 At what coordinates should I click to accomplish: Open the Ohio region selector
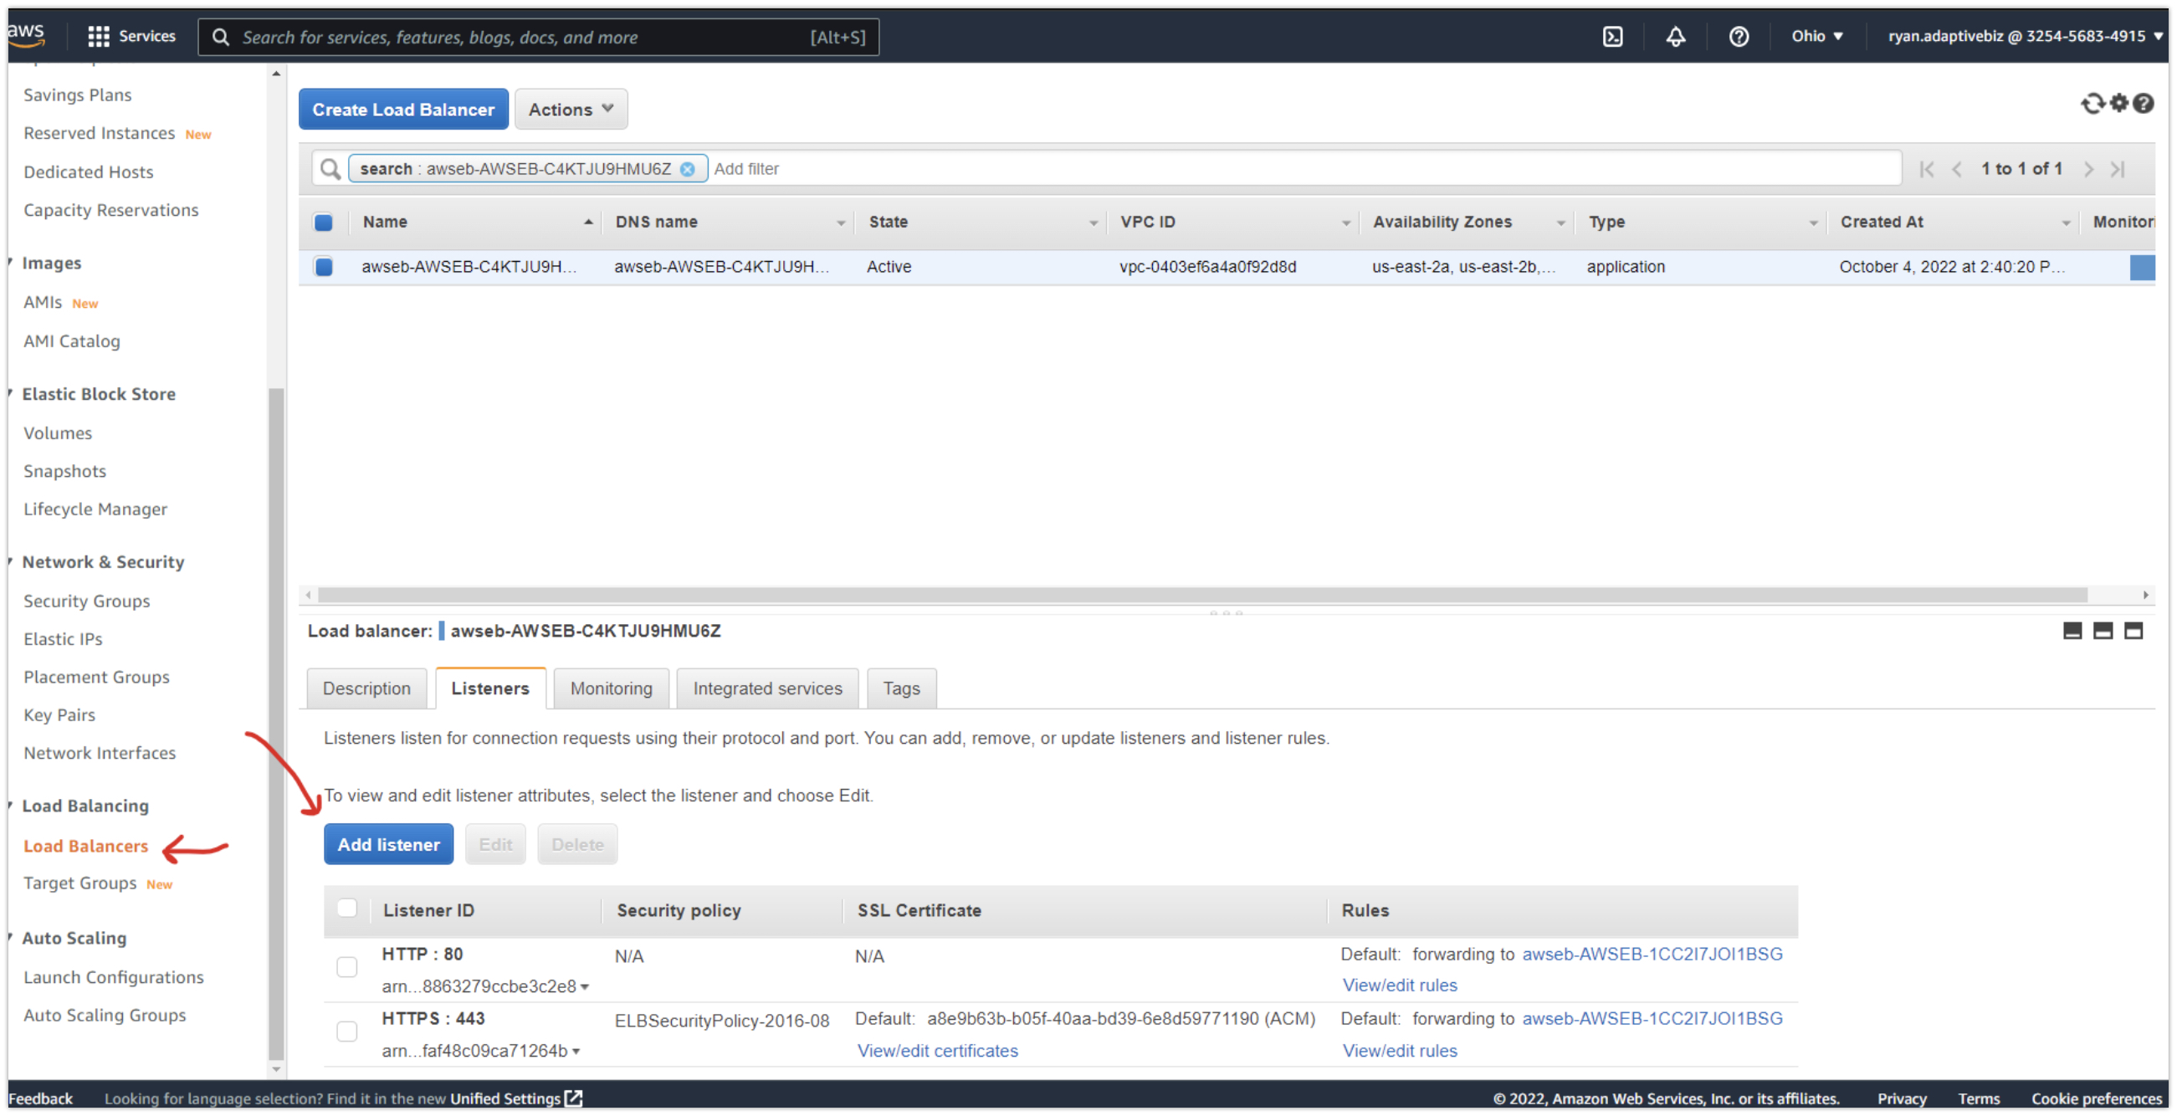[x=1817, y=36]
